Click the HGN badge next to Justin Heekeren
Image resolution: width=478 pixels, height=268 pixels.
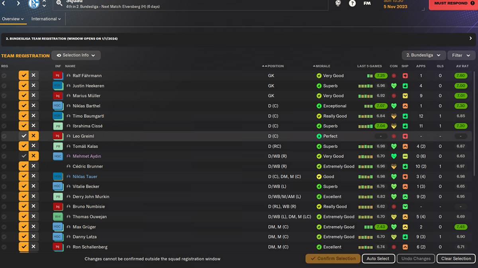point(58,85)
